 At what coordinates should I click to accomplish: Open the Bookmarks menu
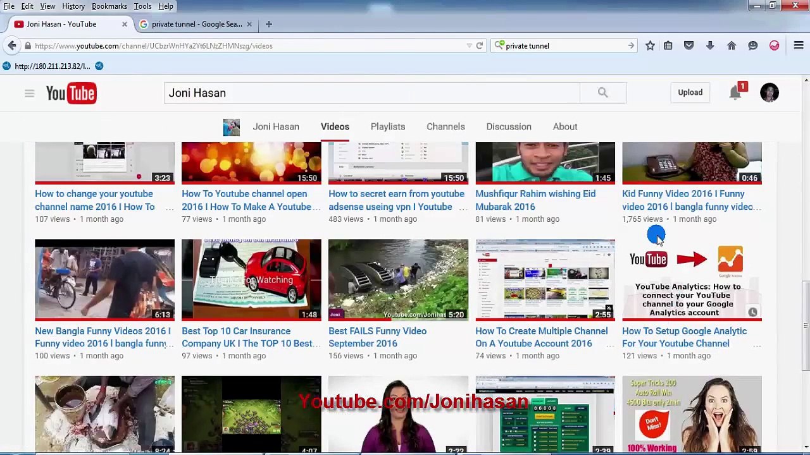(109, 6)
